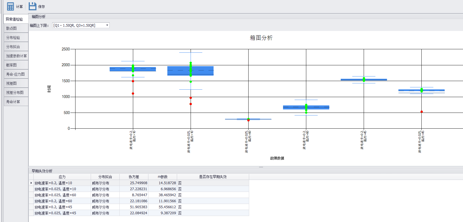Select row 放电速率=0.2, 温度=45

pos(139,207)
